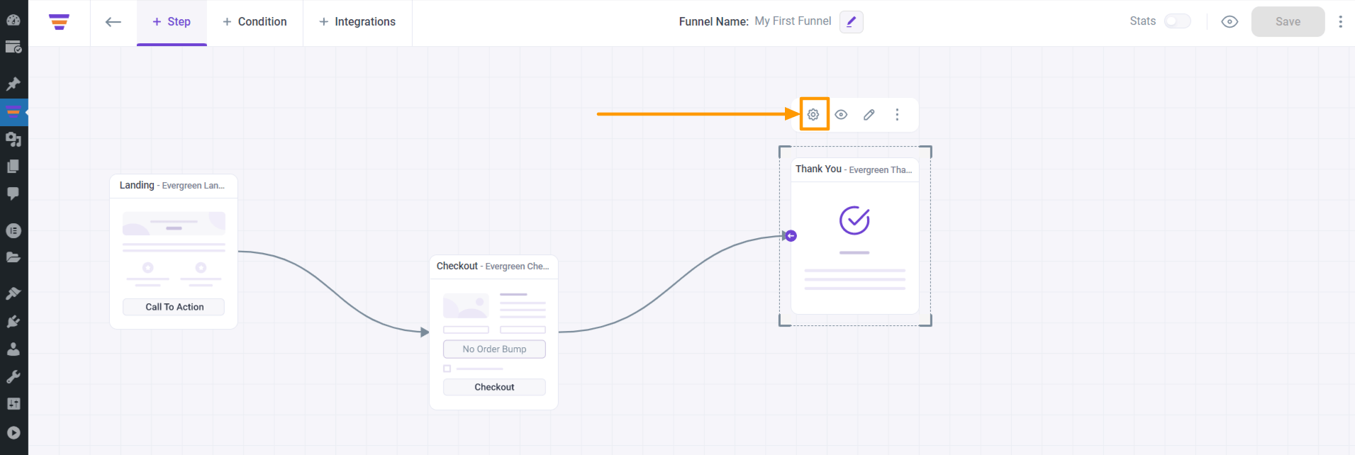1355x455 pixels.
Task: Open the Settings sliders icon in sidebar
Action: [13, 404]
